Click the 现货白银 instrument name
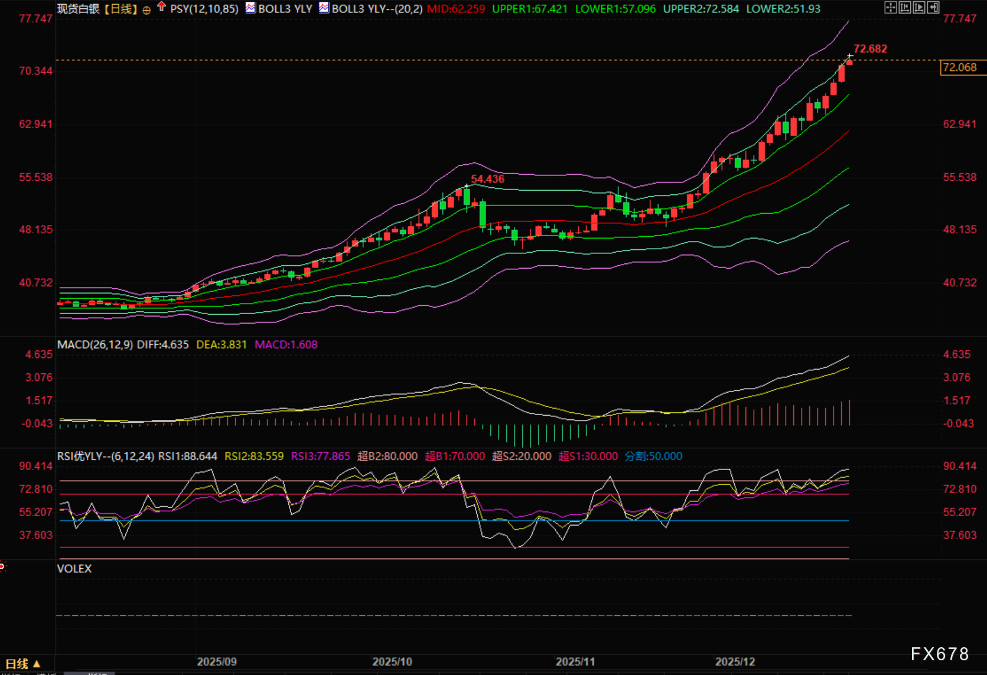The image size is (987, 675). [x=78, y=9]
